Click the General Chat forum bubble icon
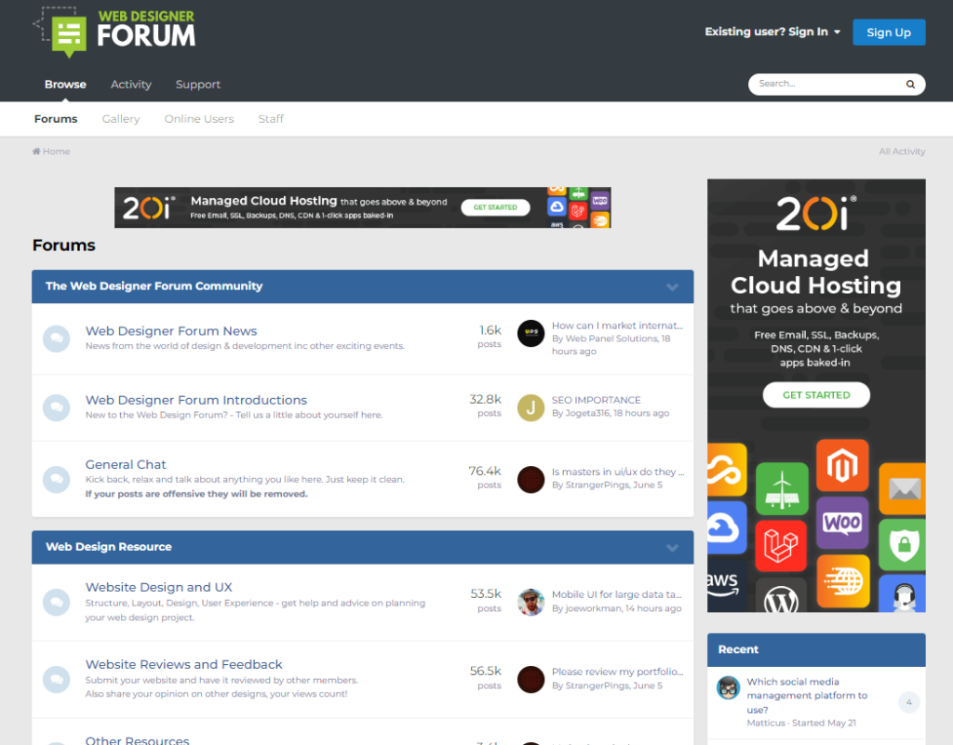The height and width of the screenshot is (745, 953). coord(57,479)
